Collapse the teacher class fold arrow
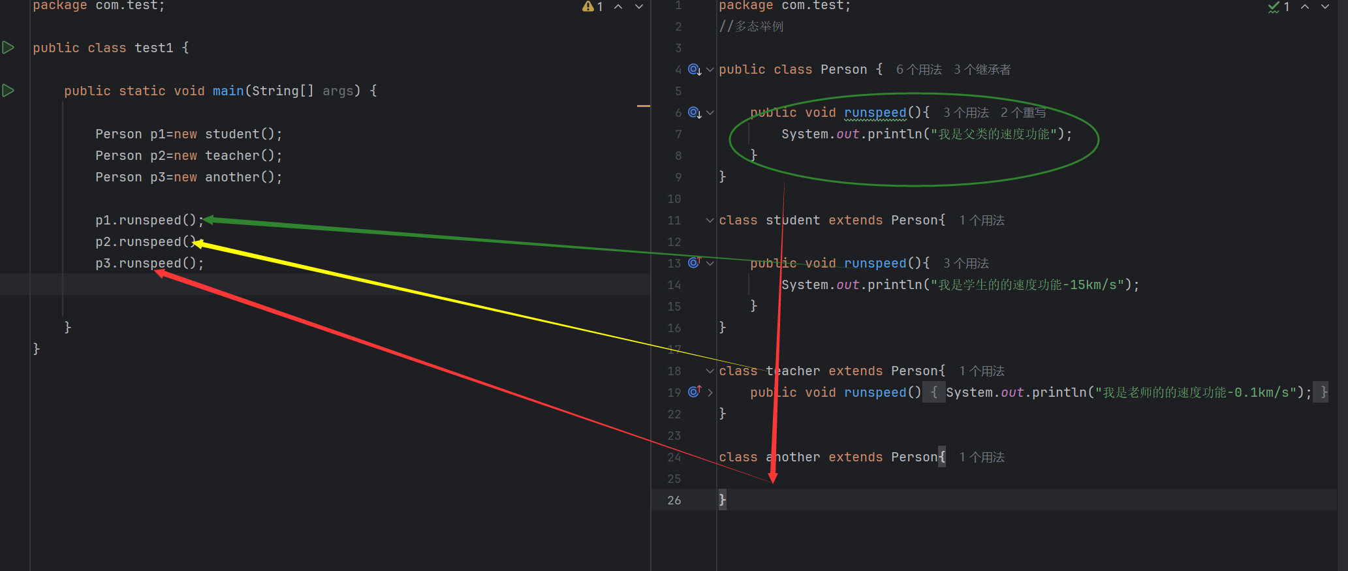Image resolution: width=1348 pixels, height=571 pixels. point(710,371)
